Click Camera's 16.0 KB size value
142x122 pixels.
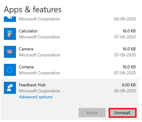click(x=129, y=49)
